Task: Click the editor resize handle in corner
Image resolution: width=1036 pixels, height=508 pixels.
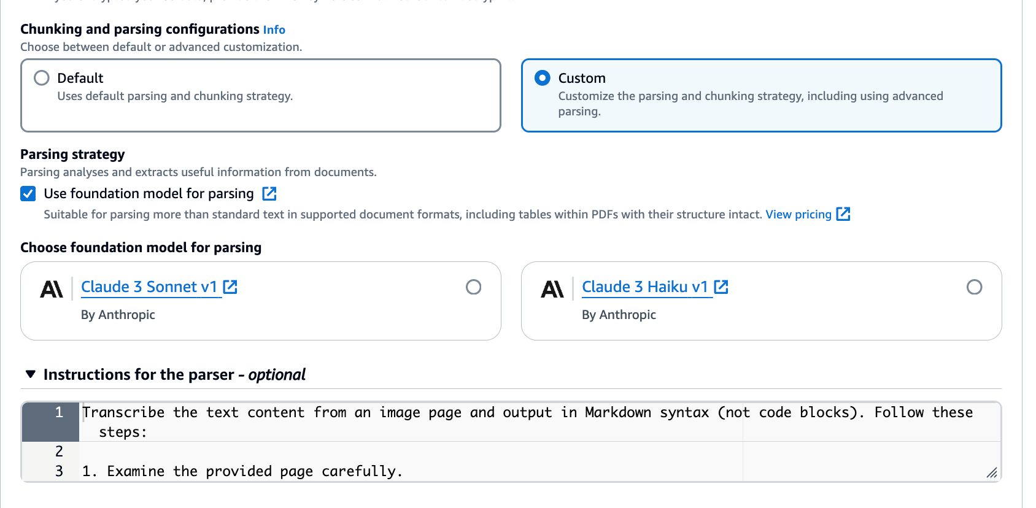Action: 992,472
